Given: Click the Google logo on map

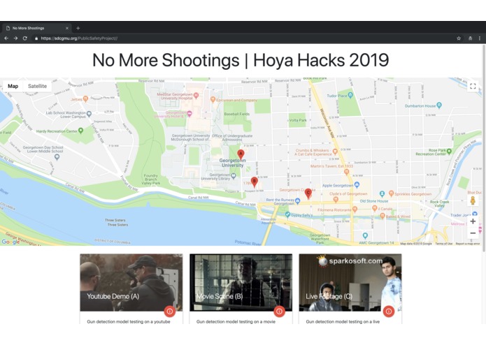Looking at the screenshot, I should click(x=10, y=242).
